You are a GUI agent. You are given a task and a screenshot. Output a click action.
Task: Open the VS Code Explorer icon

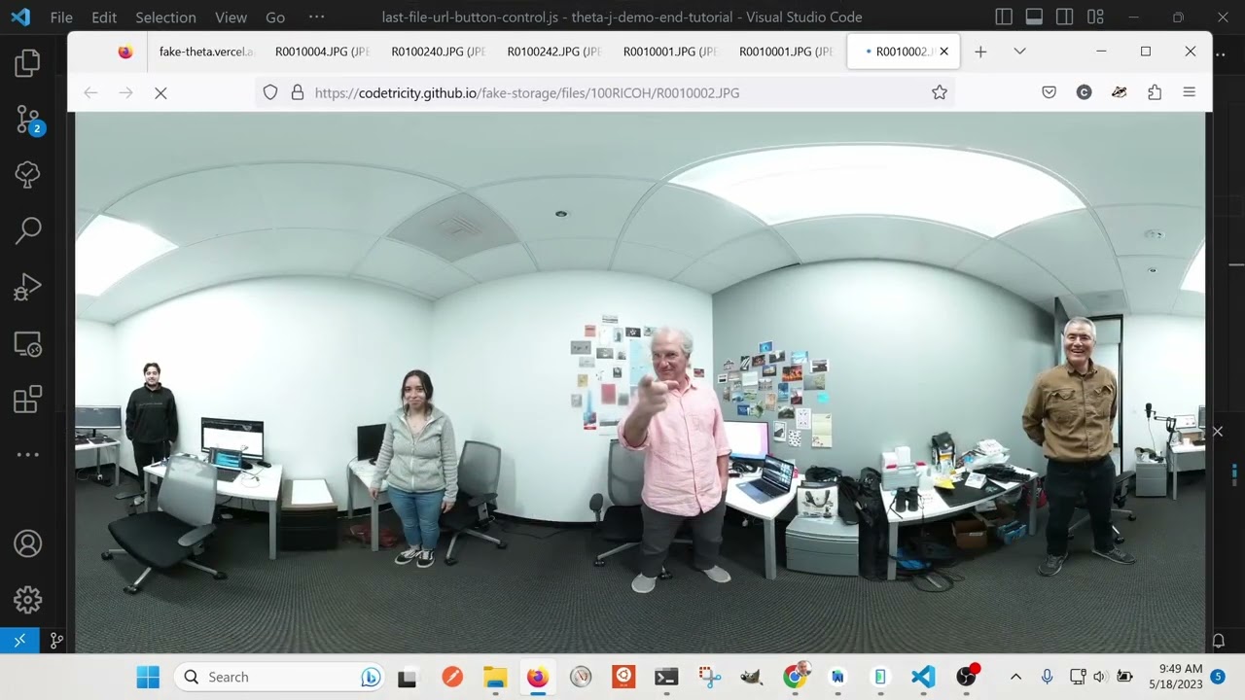coord(27,64)
